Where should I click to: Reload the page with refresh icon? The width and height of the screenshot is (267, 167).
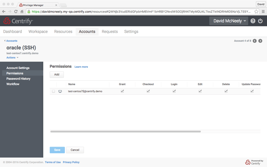(16, 12)
